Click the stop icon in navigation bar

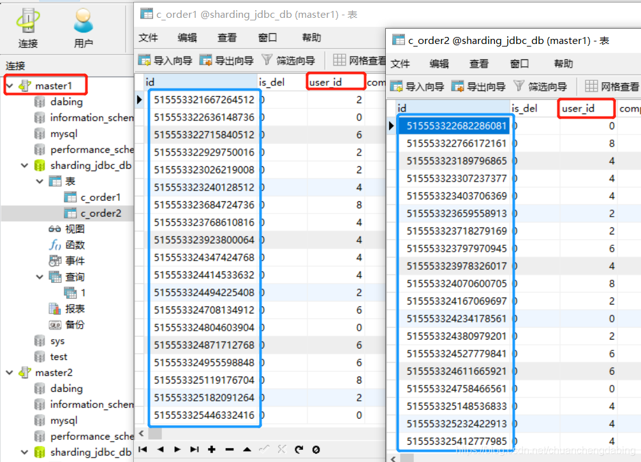[316, 449]
